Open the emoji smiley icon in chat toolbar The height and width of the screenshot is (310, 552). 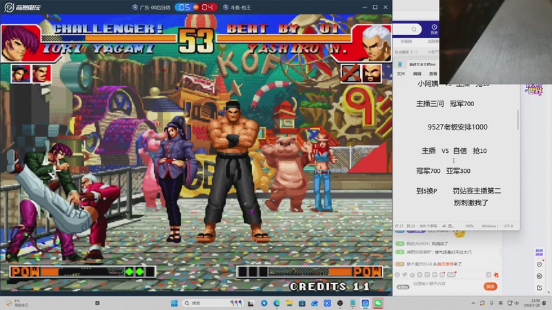(397, 274)
